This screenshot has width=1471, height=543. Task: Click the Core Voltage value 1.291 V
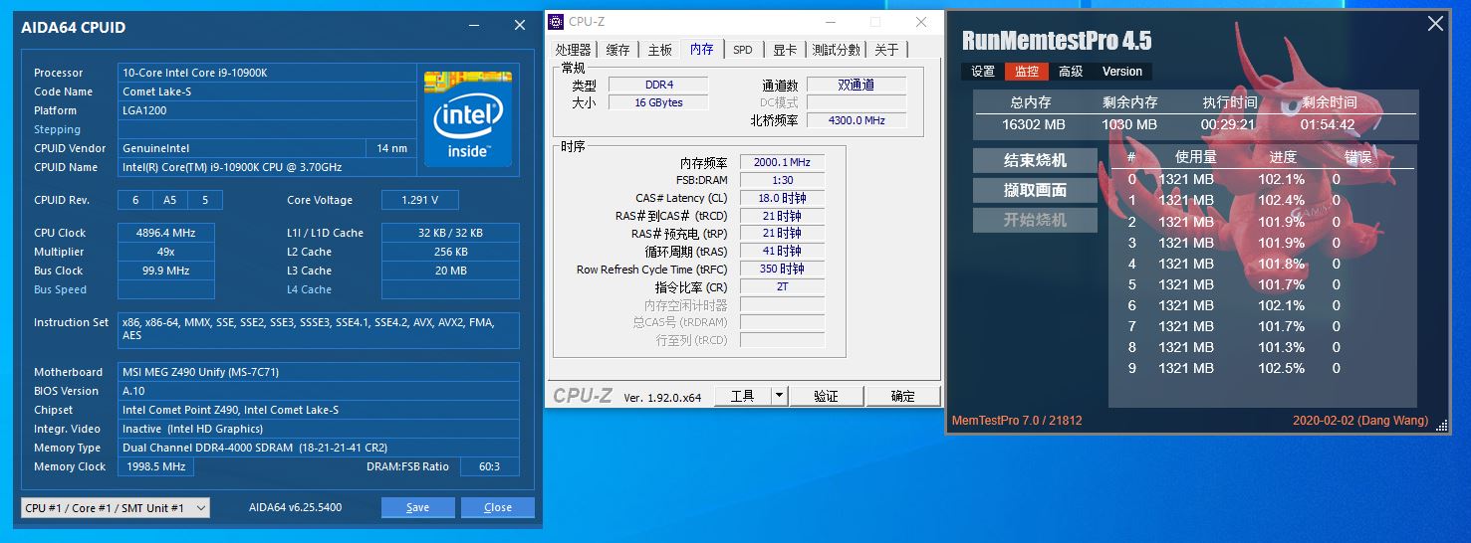[x=419, y=200]
